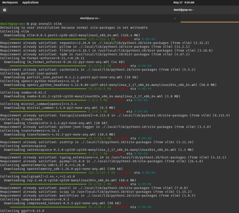This screenshot has width=239, height=213.
Task: Click the opentelemetry_sdk-1.26.0 download line
Action: point(63,169)
